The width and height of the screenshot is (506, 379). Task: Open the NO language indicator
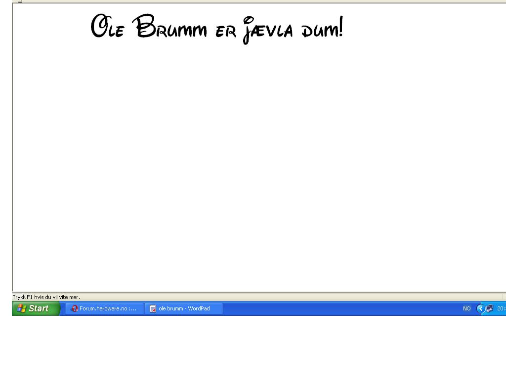coord(466,308)
